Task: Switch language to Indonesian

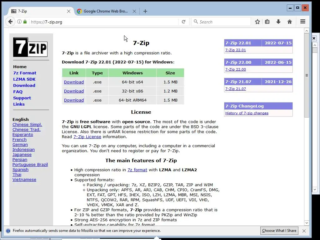Action: (x=23, y=150)
